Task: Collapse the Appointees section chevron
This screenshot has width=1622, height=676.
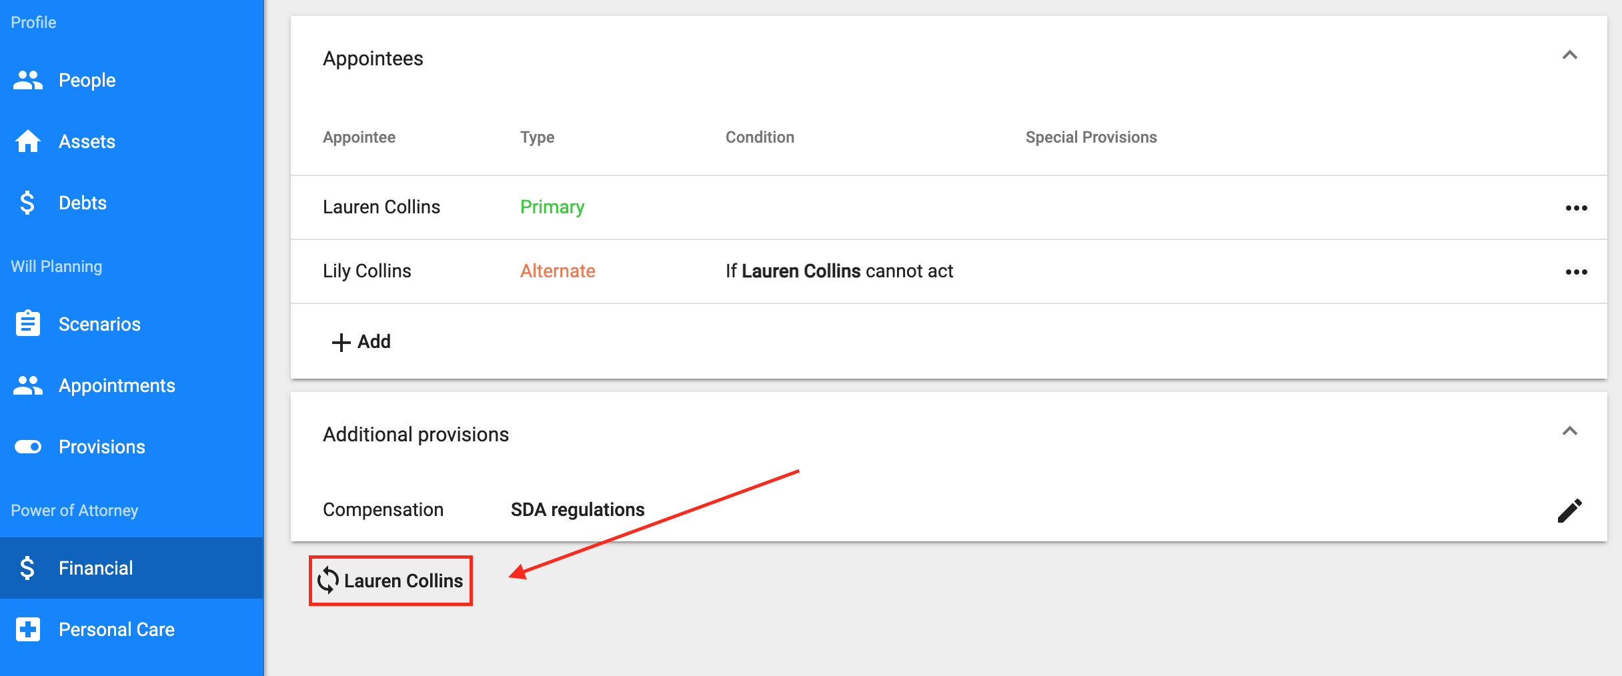Action: tap(1570, 55)
